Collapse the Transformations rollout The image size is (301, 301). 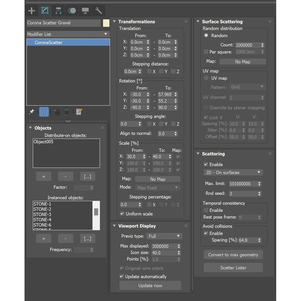pyautogui.click(x=115, y=21)
